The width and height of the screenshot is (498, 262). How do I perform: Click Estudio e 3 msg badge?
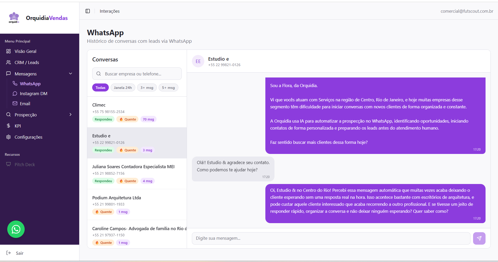click(147, 150)
